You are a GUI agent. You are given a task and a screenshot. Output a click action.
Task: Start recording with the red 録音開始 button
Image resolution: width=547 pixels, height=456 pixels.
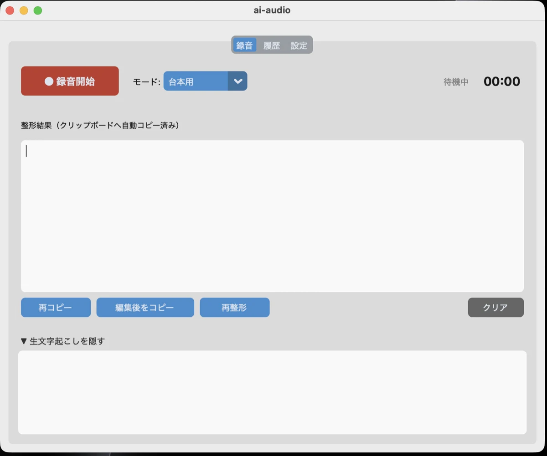[x=70, y=81]
